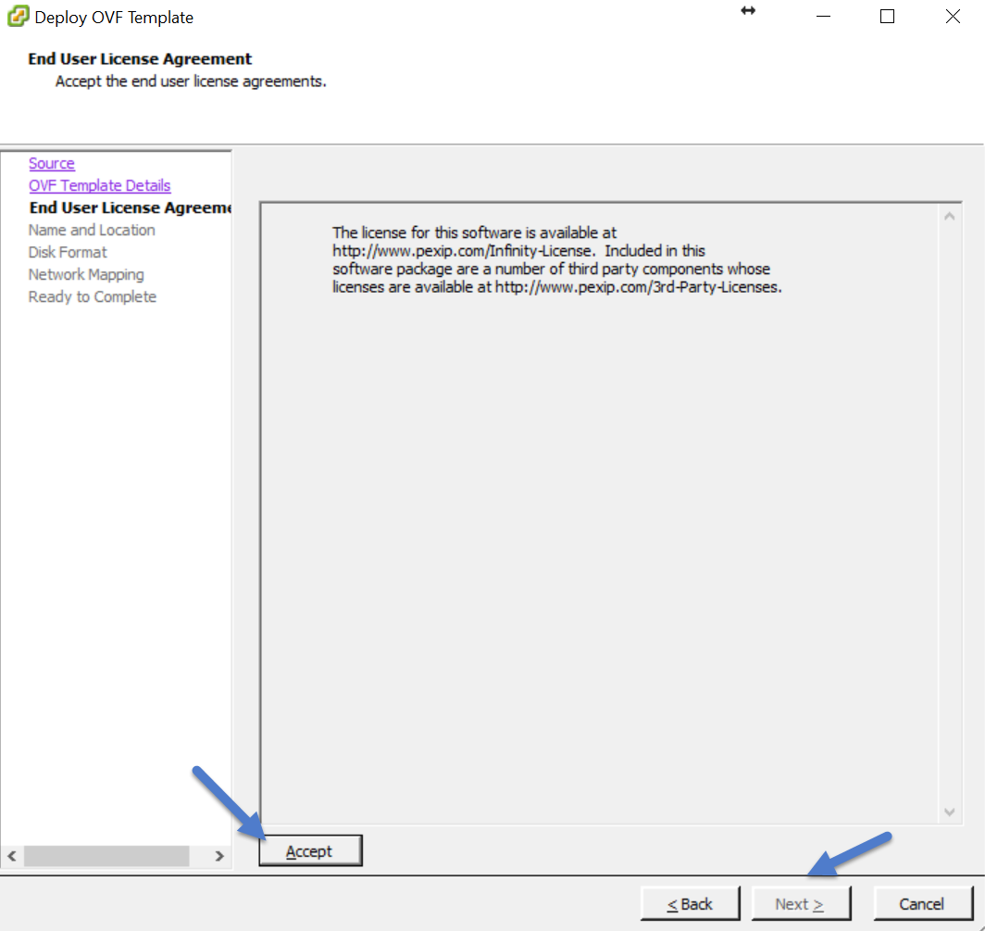Click Next to continue the wizard
Screen dimensions: 985x931
pos(802,903)
